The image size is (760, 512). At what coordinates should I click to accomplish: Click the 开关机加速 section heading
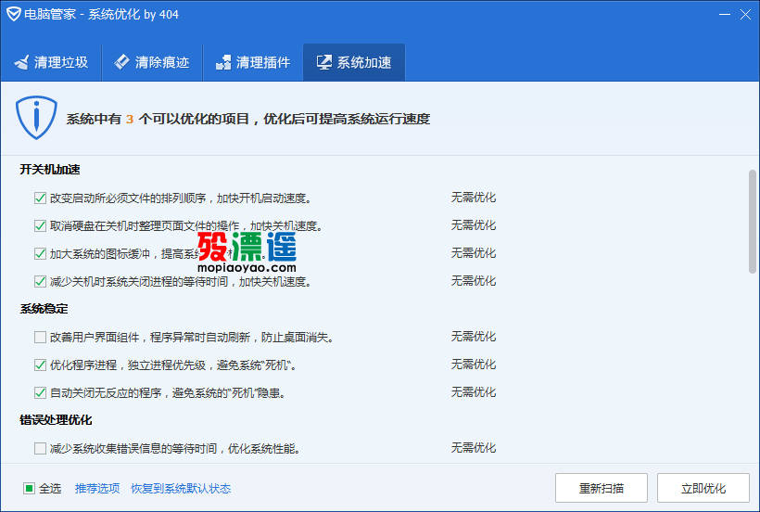point(50,169)
